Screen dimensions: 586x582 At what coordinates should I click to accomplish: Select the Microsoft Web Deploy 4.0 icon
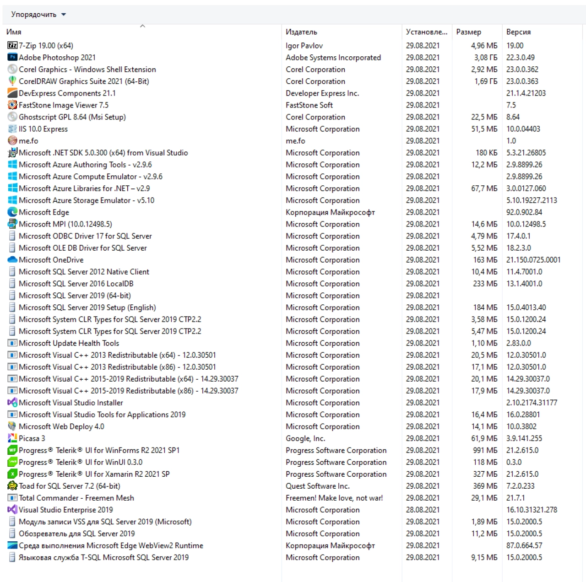pos(12,426)
